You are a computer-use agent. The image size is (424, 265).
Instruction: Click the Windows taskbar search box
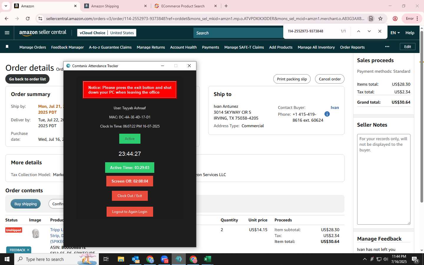coord(57,259)
